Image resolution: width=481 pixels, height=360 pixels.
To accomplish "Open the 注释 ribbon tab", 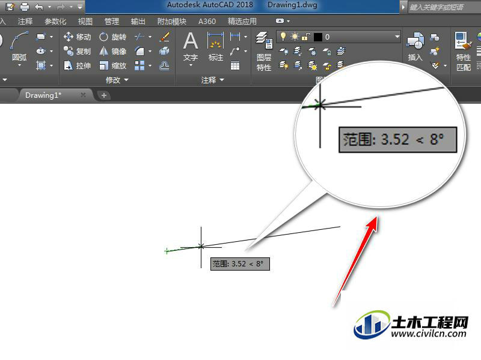I will click(x=25, y=22).
